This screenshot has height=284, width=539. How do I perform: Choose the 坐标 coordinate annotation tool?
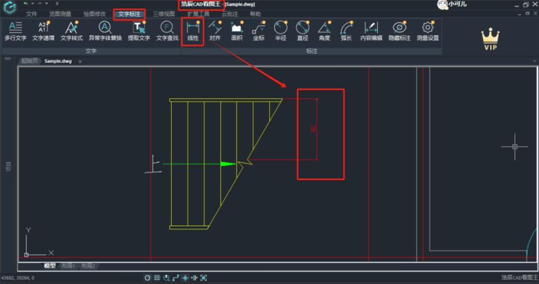pos(259,32)
